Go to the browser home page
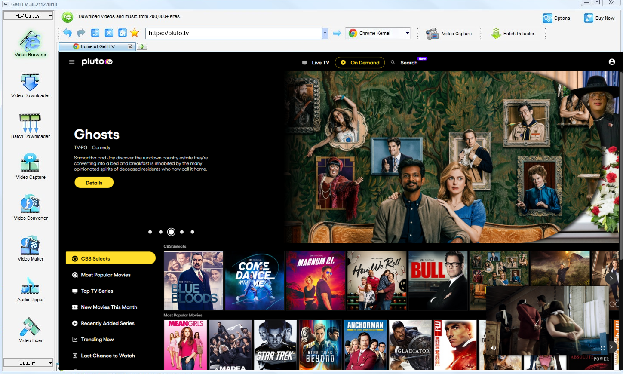This screenshot has width=623, height=374. tap(123, 33)
